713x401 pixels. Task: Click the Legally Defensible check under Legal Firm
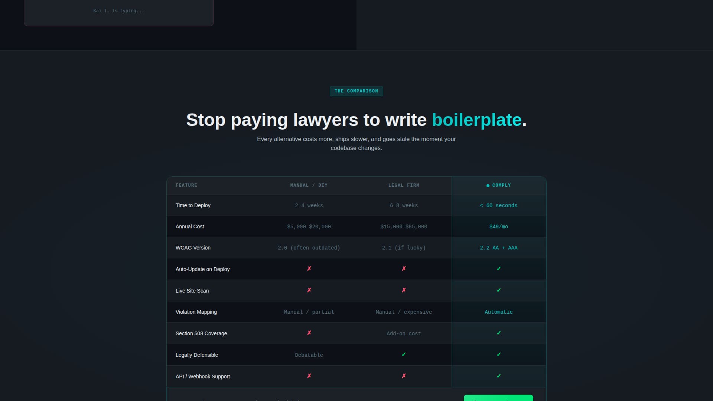(x=404, y=355)
